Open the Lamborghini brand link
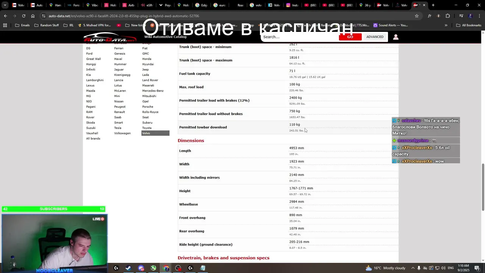 coord(95,80)
